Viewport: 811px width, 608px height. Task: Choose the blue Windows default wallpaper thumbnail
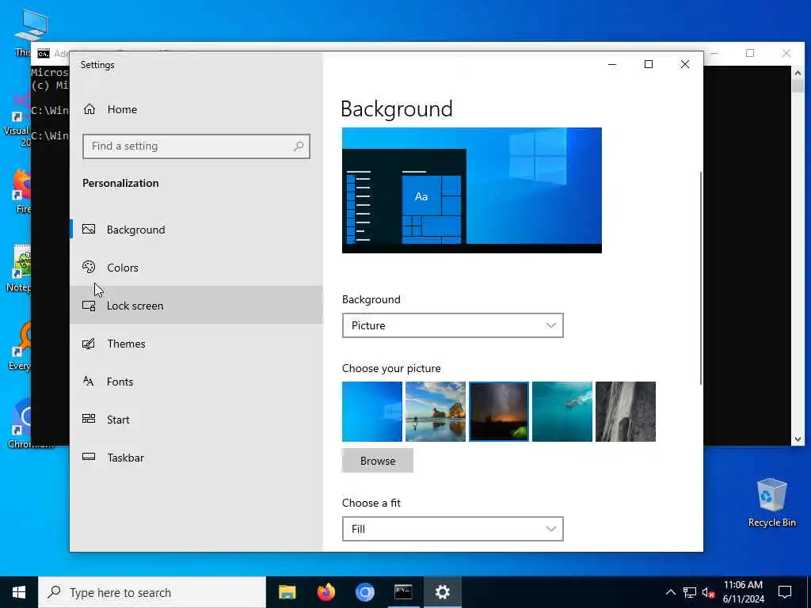pyautogui.click(x=372, y=412)
